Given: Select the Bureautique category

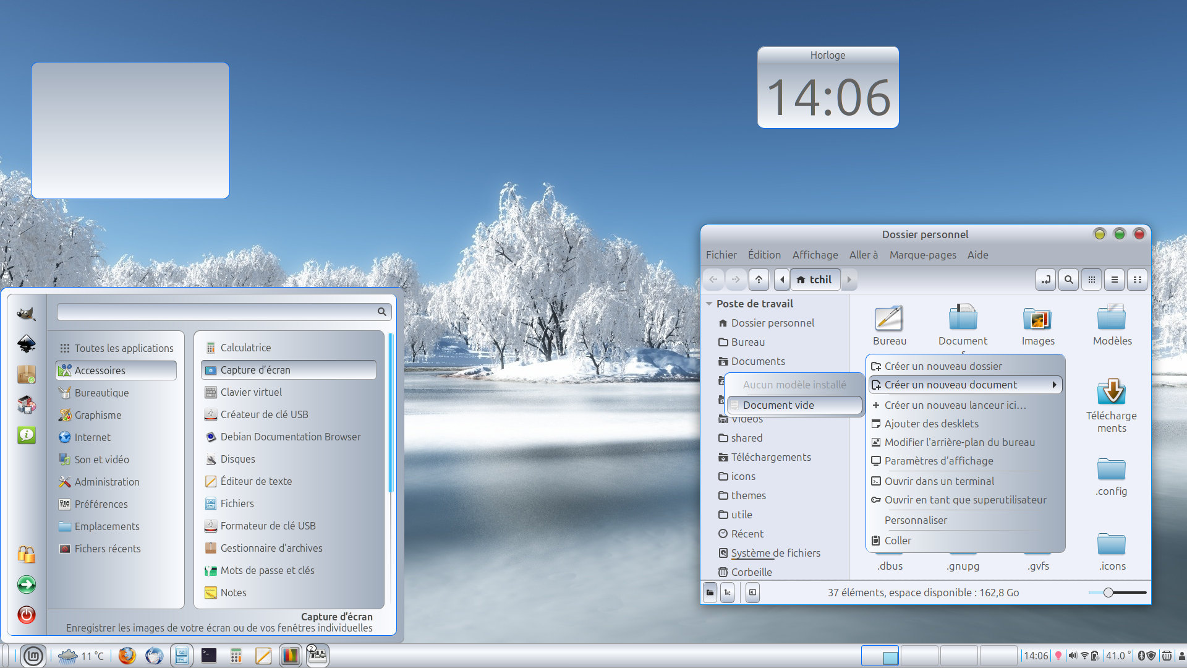Looking at the screenshot, I should [116, 393].
